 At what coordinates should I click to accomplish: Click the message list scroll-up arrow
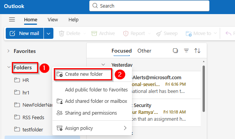204,61
